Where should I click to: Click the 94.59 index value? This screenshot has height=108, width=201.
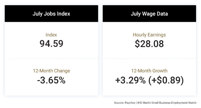click(51, 44)
